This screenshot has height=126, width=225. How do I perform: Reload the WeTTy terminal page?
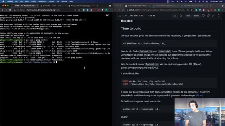10,10
